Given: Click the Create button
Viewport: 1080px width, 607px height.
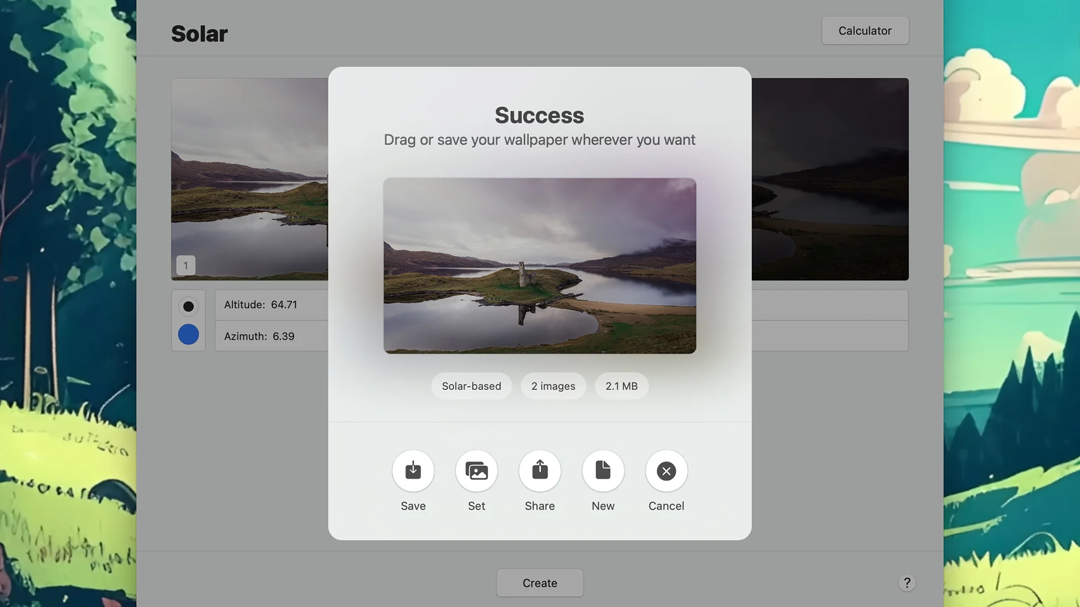Looking at the screenshot, I should point(540,583).
